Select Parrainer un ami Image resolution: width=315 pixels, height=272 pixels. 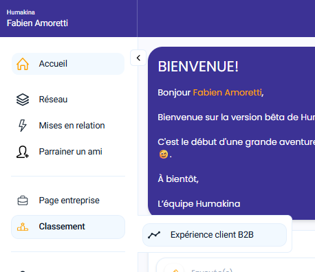click(x=70, y=152)
